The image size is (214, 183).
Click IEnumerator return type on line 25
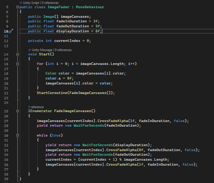click(x=40, y=111)
